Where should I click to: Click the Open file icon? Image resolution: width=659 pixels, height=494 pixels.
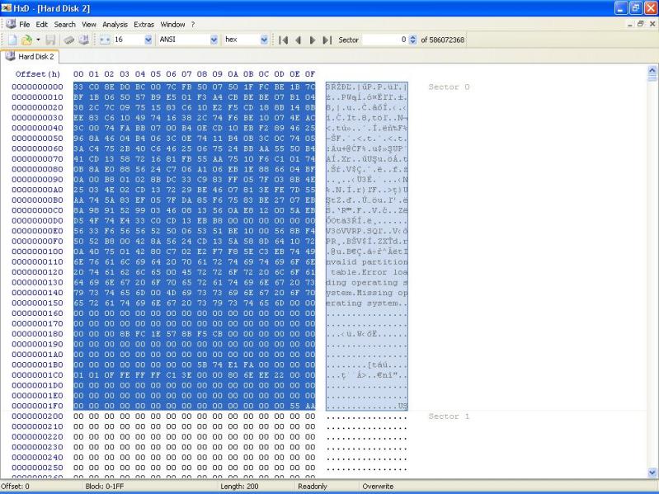coord(27,40)
